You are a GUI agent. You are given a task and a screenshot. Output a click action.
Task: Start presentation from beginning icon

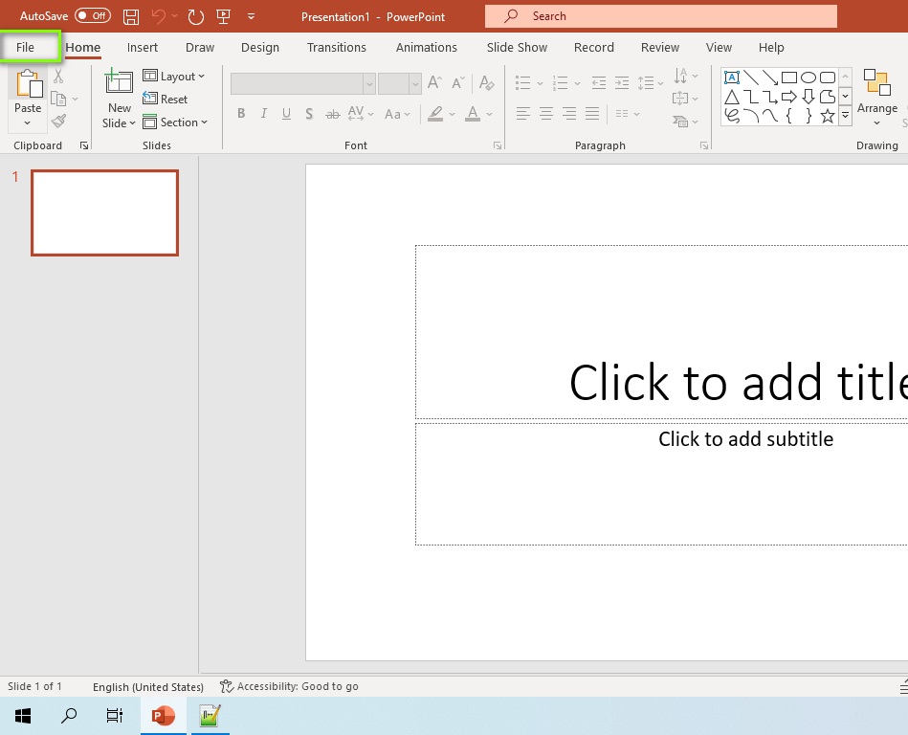224,17
